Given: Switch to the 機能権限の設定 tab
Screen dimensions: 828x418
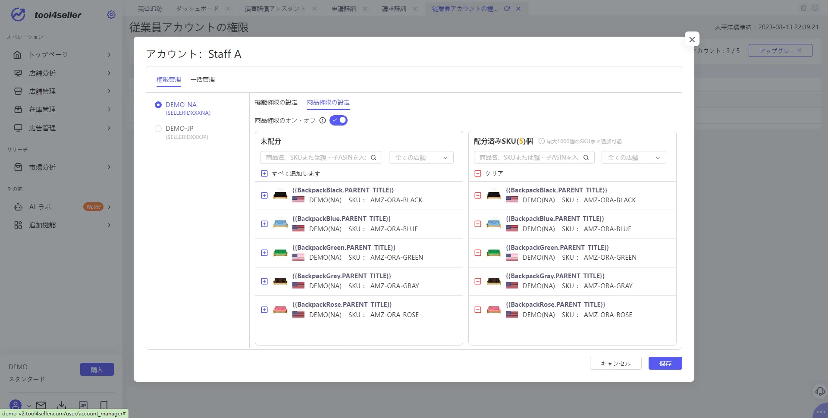Looking at the screenshot, I should click(276, 103).
